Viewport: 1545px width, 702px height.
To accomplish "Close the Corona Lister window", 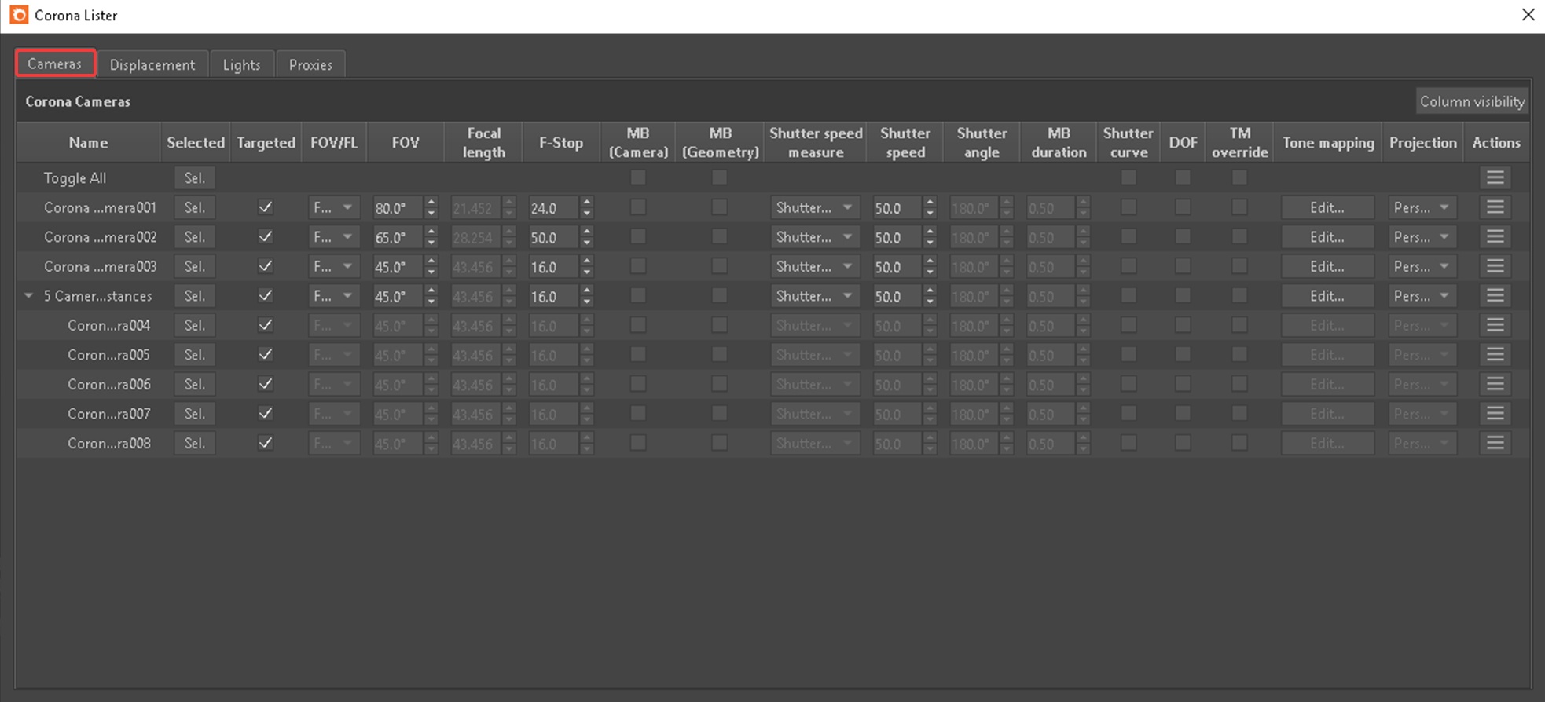I will [x=1528, y=15].
